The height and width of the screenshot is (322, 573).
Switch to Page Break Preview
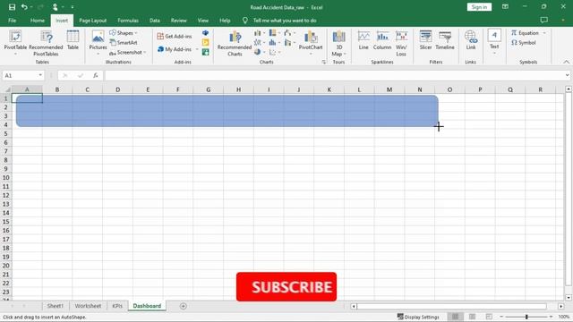click(x=489, y=317)
